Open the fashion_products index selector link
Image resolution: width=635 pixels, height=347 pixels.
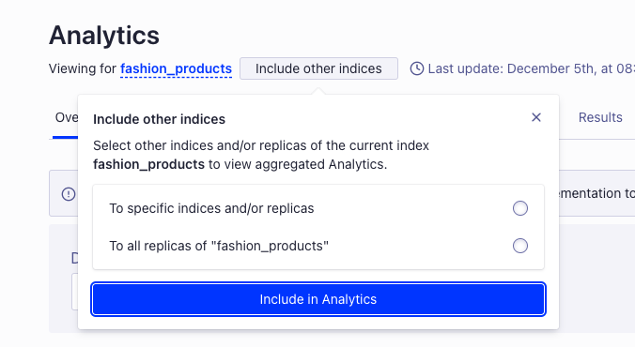[177, 68]
